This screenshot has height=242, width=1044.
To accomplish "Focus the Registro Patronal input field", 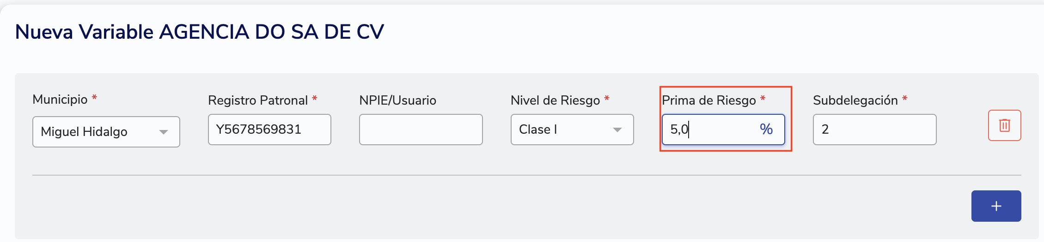I will pyautogui.click(x=269, y=130).
